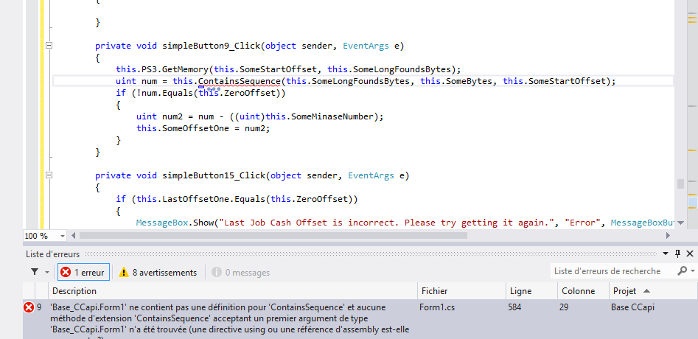Toggle the '8 avertissements' warnings filter
This screenshot has width=698, height=339.
coord(158,272)
